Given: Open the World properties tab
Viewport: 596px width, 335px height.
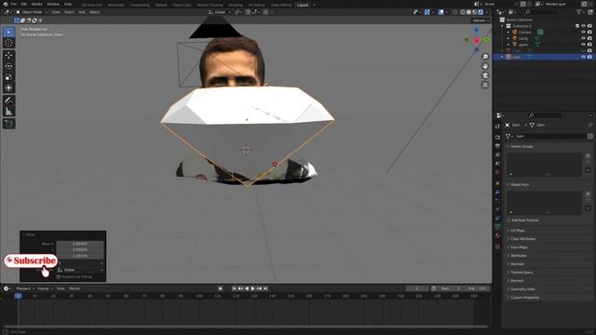Looking at the screenshot, I should point(497,172).
